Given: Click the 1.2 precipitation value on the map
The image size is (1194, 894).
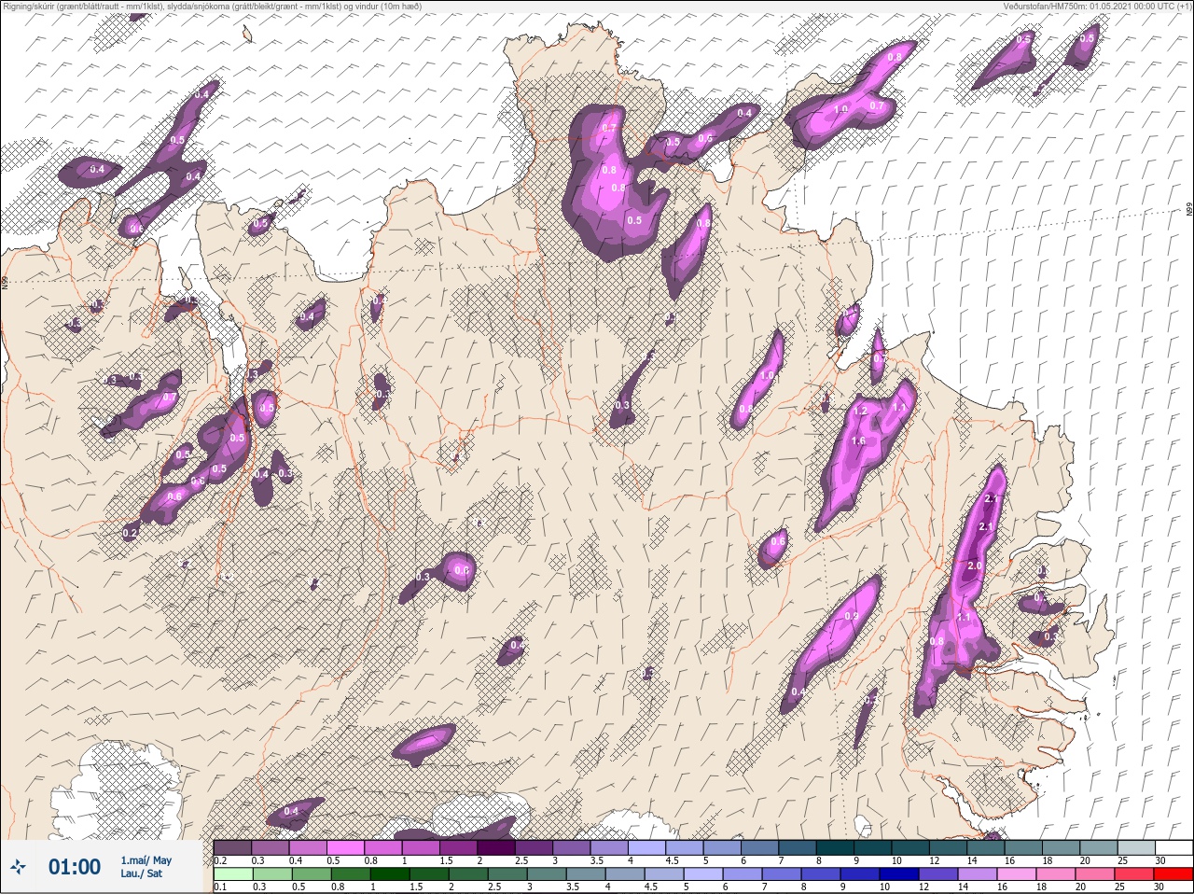Looking at the screenshot, I should tap(860, 412).
